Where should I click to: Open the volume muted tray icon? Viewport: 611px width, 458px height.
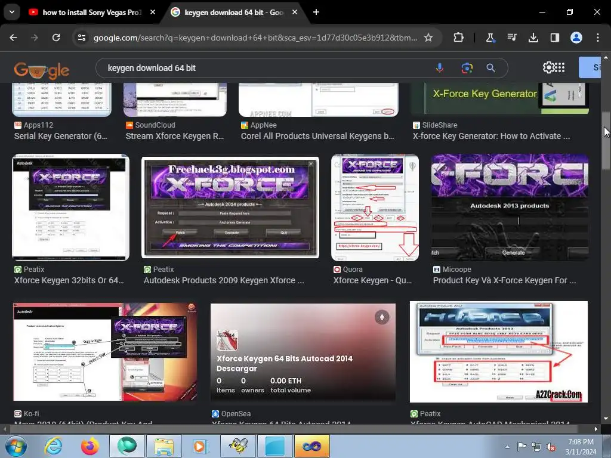[551, 447]
